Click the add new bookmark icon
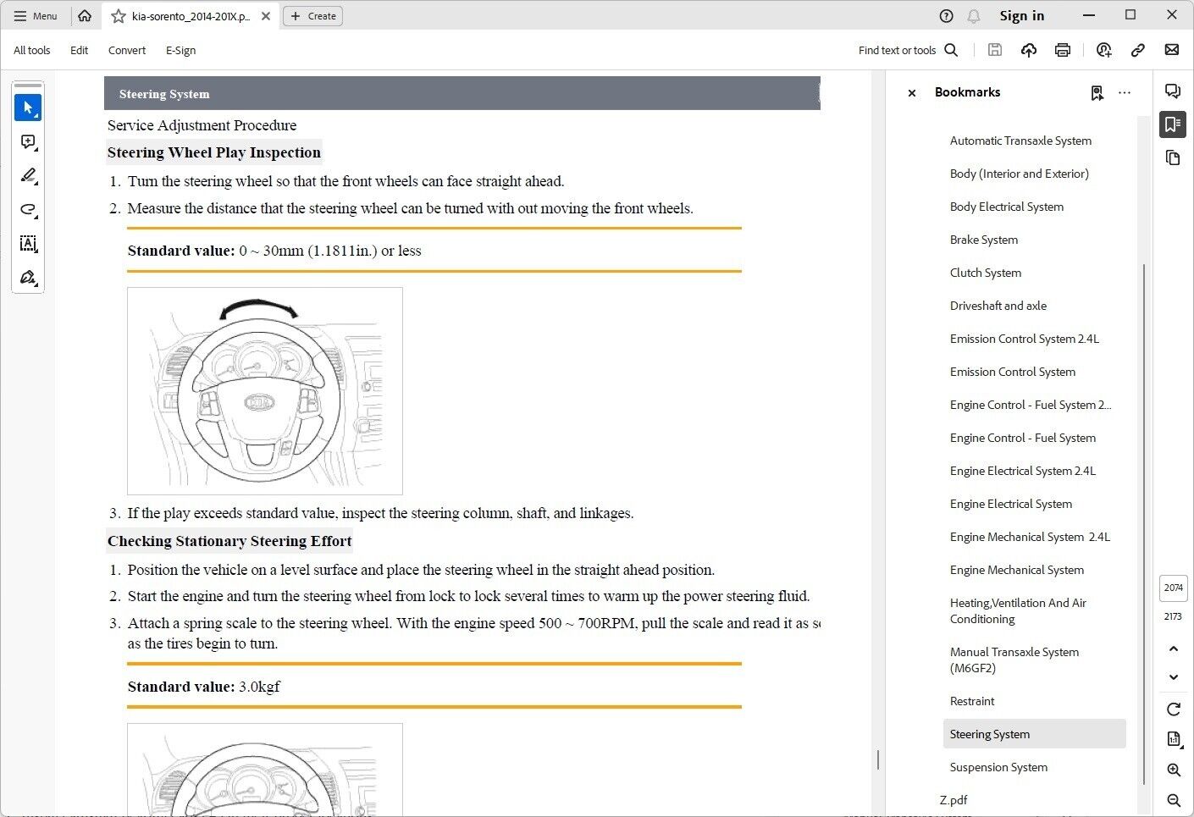Image resolution: width=1194 pixels, height=817 pixels. point(1097,92)
